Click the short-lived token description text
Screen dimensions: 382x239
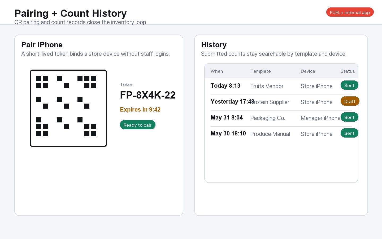click(x=95, y=54)
